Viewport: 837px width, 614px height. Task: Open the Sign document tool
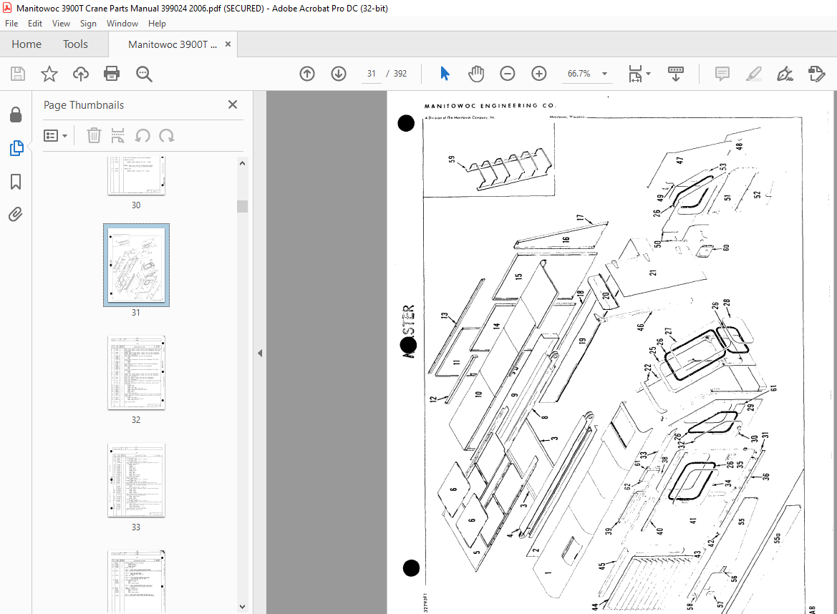tap(785, 74)
